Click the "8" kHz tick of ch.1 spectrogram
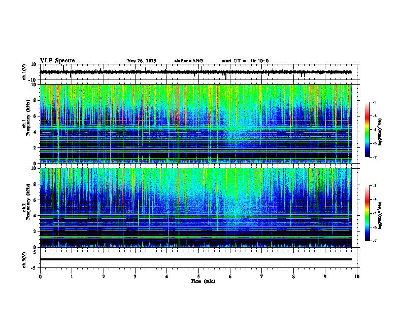The image size is (402, 310). [x=35, y=100]
